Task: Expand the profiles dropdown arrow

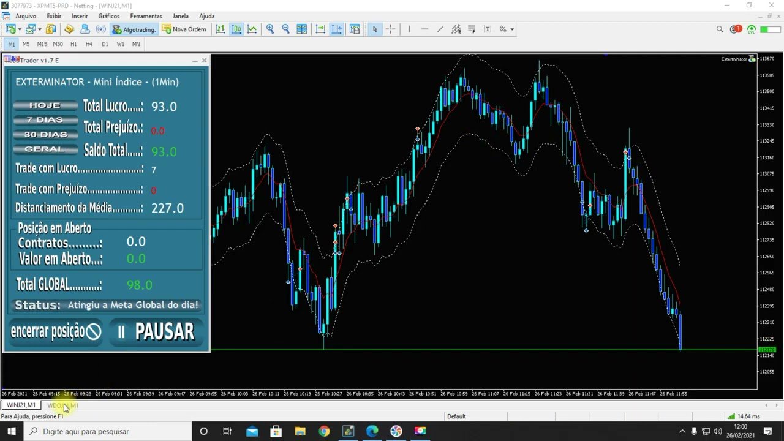Action: pyautogui.click(x=40, y=29)
